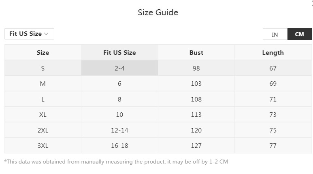
Task: Click the highlighted 2-4 US size cell
Action: tap(119, 68)
